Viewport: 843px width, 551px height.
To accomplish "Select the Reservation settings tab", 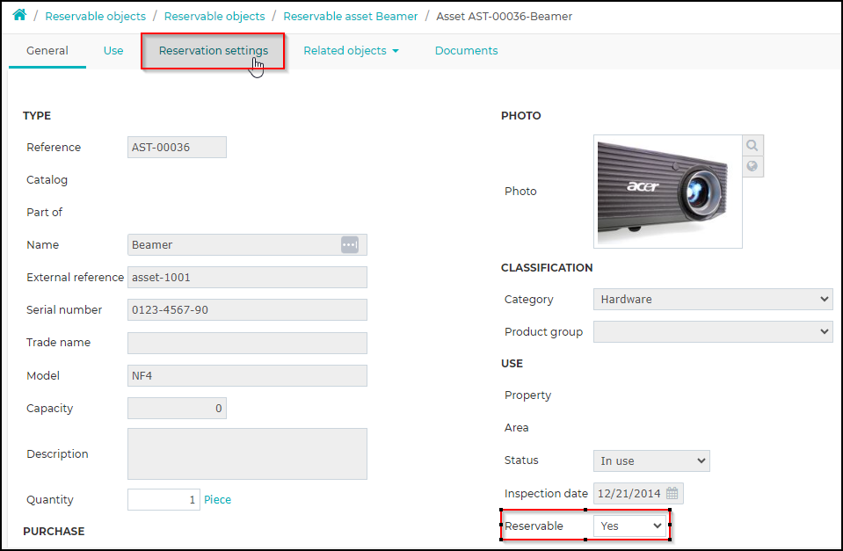I will click(214, 51).
